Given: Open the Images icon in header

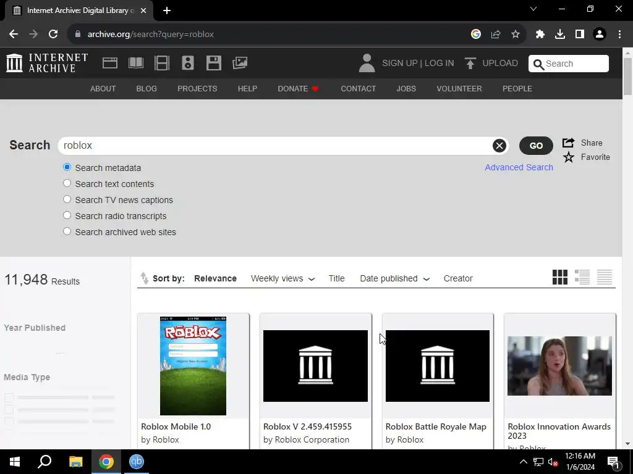Looking at the screenshot, I should (240, 63).
